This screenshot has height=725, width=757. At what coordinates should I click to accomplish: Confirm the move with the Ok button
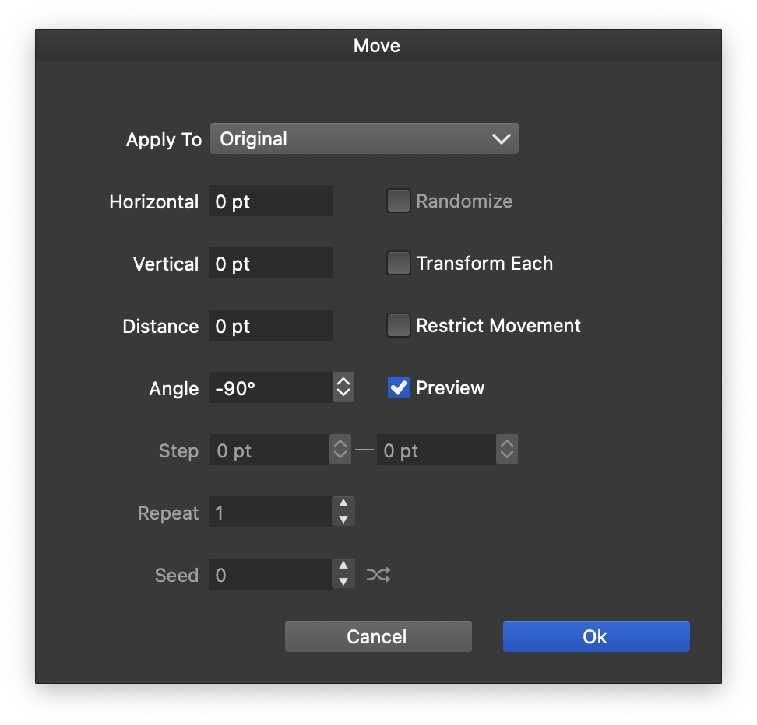[x=596, y=636]
